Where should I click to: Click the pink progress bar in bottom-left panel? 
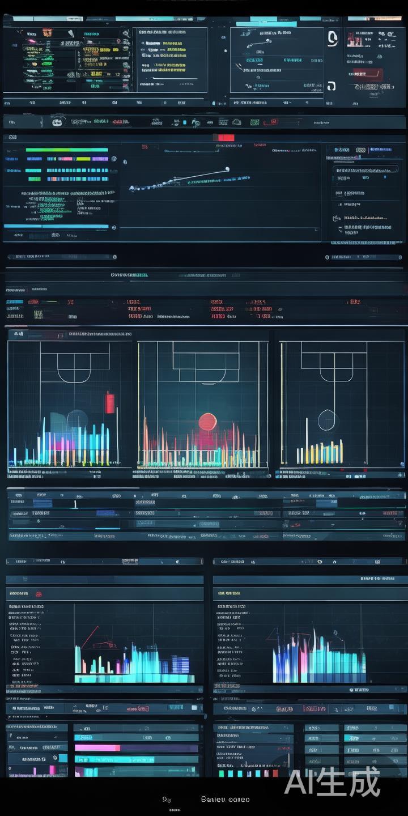tap(97, 748)
